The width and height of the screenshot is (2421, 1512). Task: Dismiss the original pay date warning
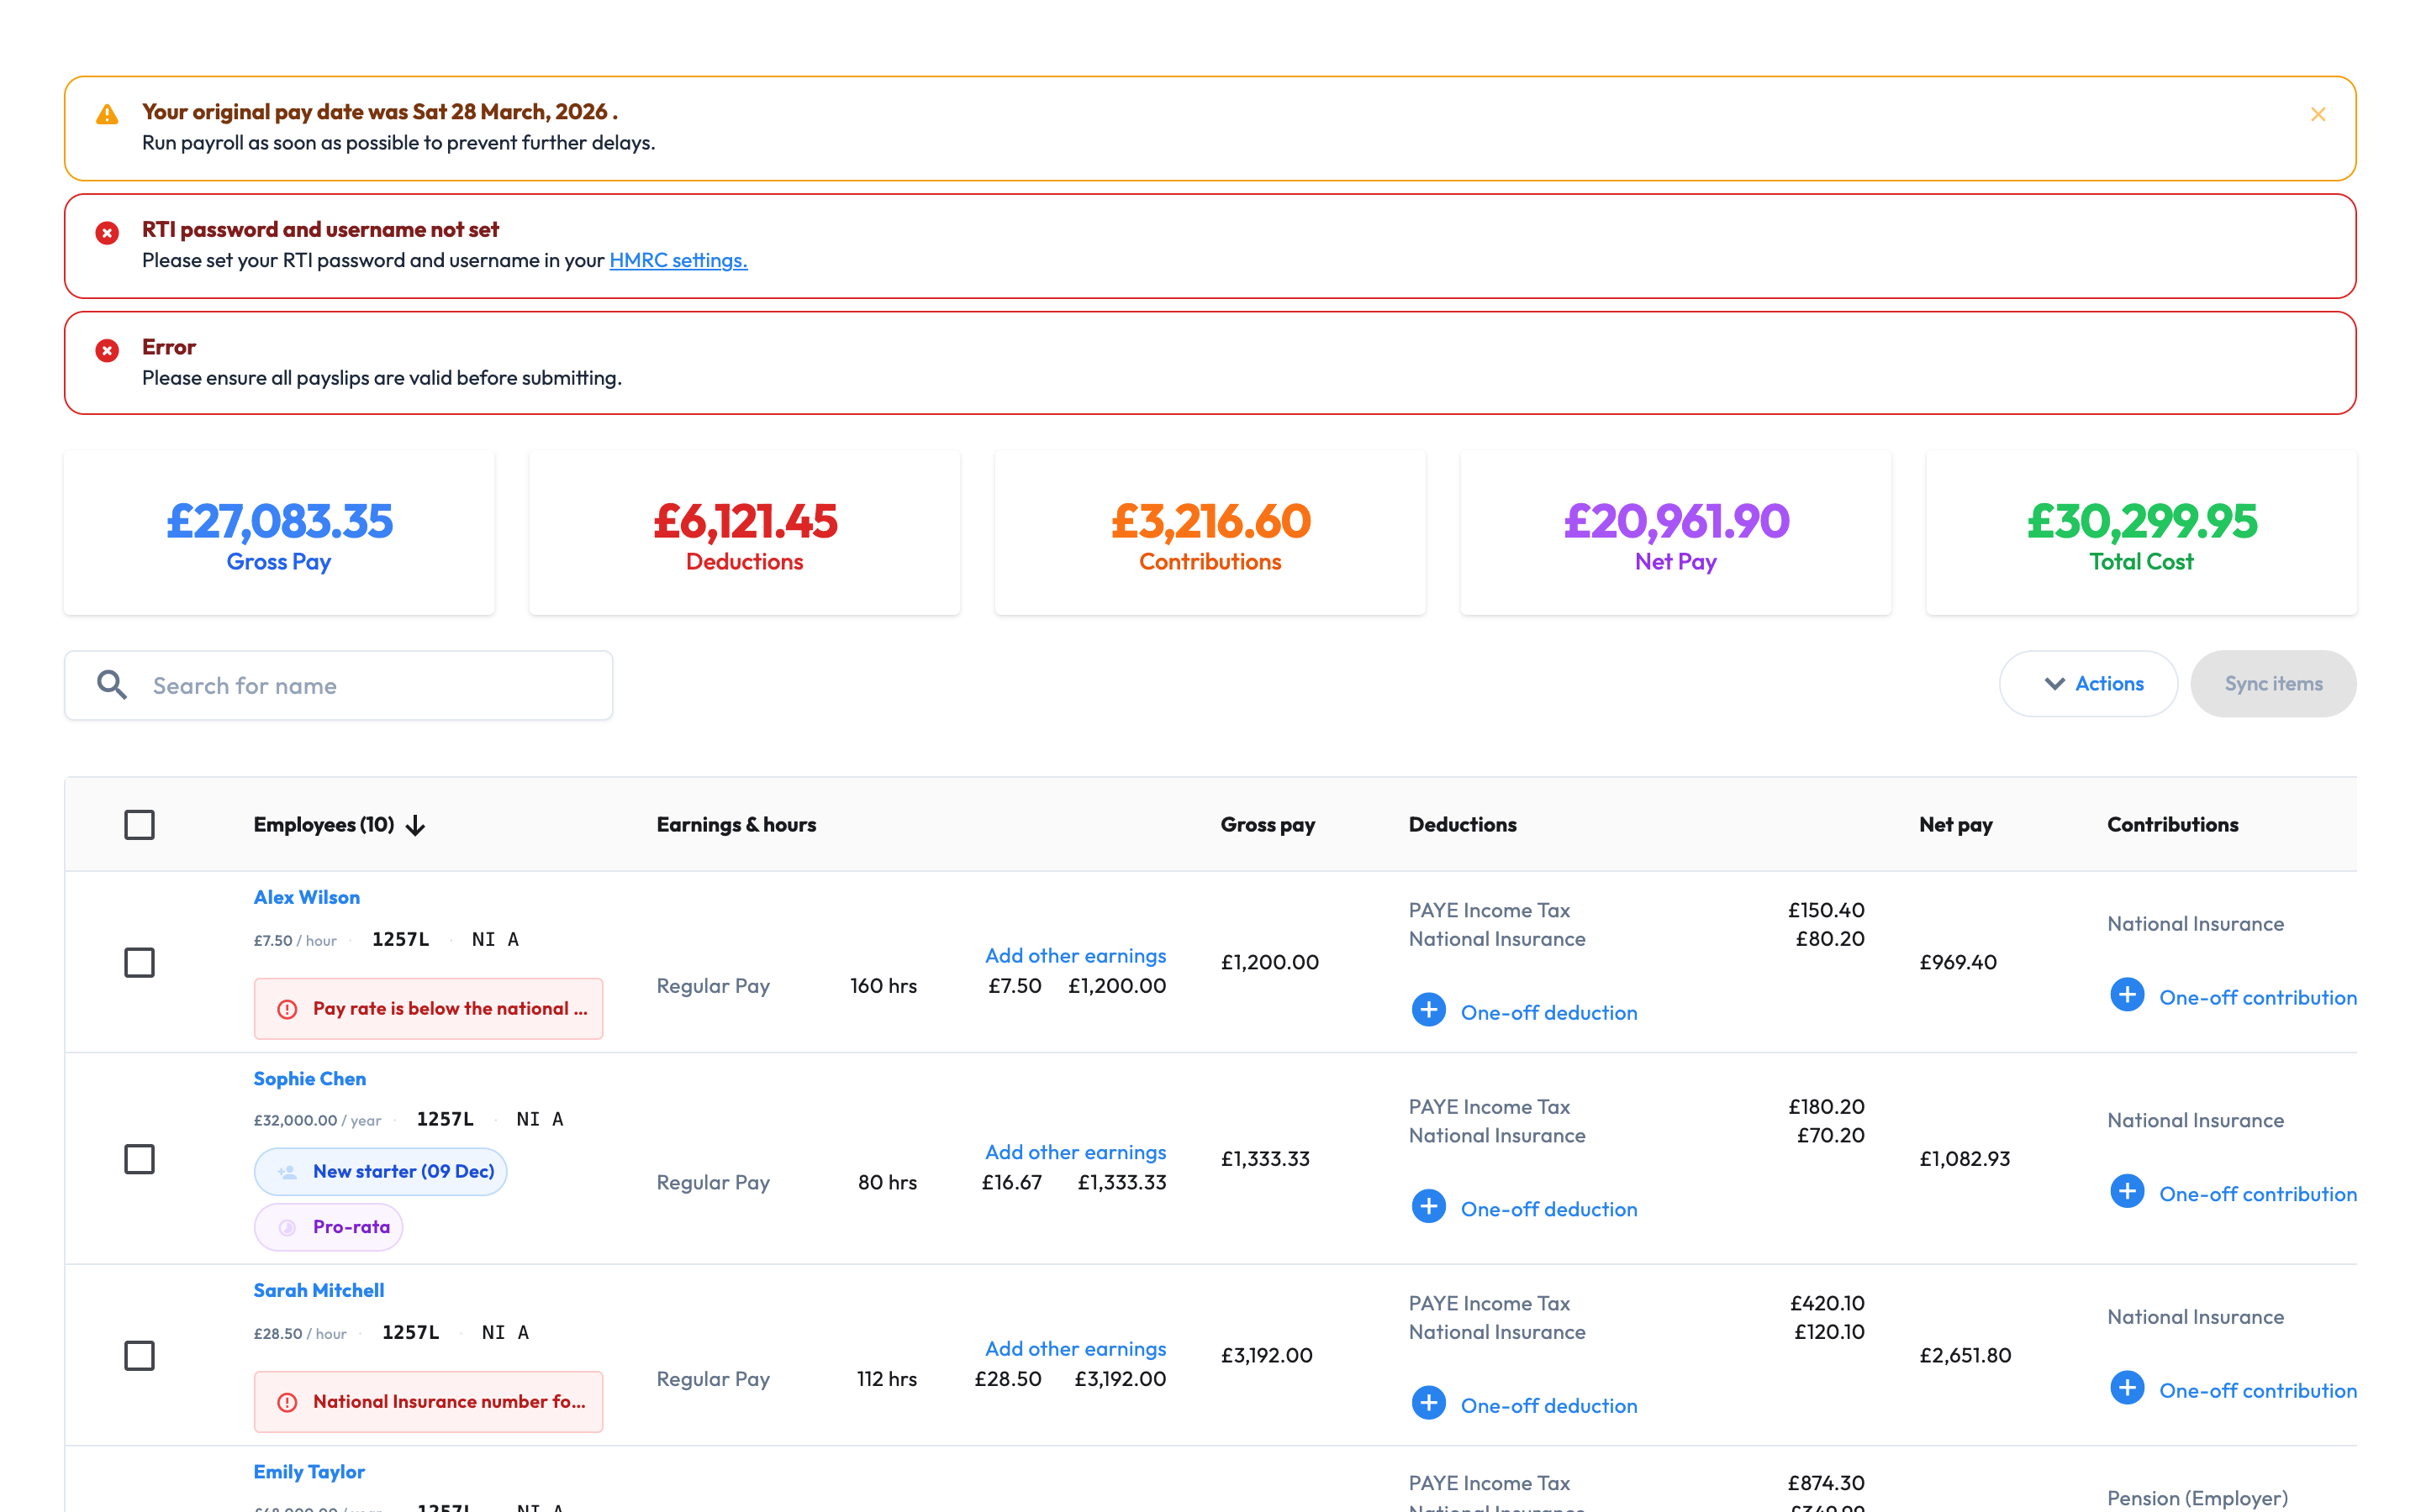click(2317, 115)
